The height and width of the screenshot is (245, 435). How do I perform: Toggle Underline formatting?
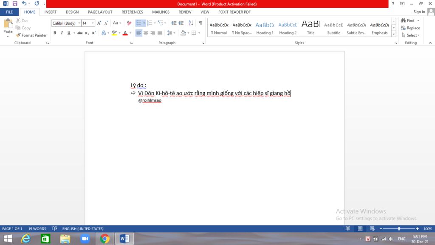[69, 33]
